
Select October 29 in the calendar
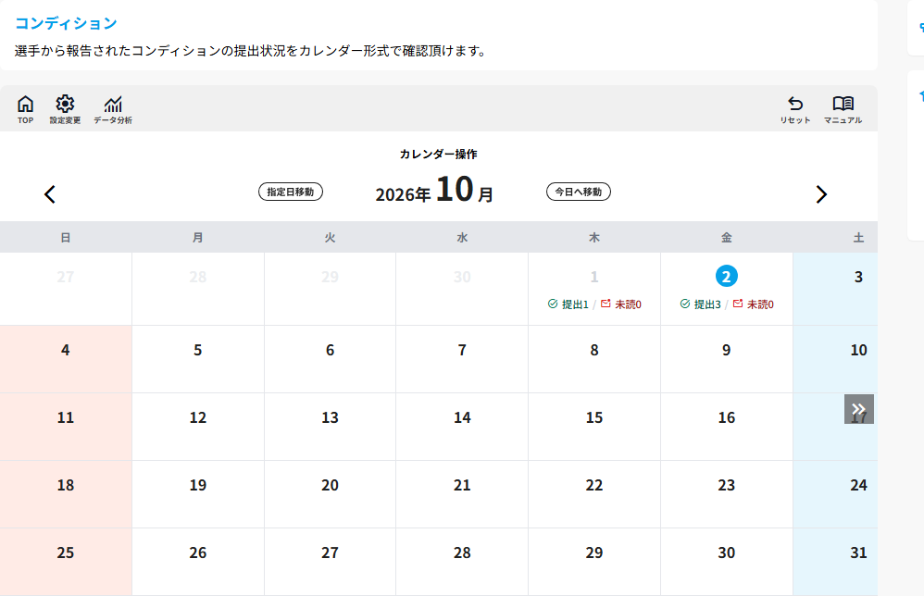pyautogui.click(x=594, y=553)
